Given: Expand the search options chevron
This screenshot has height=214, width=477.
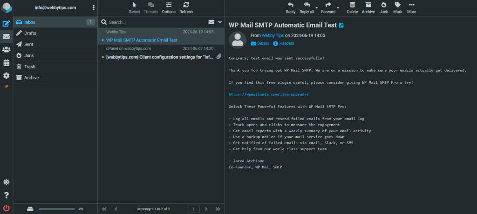Looking at the screenshot, I should pyautogui.click(x=220, y=22).
